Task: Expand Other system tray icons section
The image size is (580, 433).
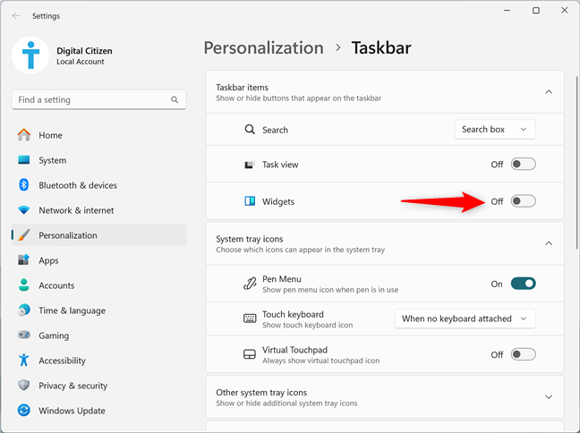Action: click(549, 397)
